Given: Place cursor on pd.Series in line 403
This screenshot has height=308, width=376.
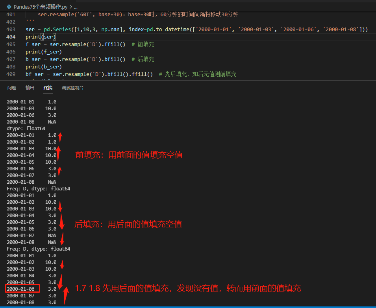Looking at the screenshot, I should pos(57,29).
